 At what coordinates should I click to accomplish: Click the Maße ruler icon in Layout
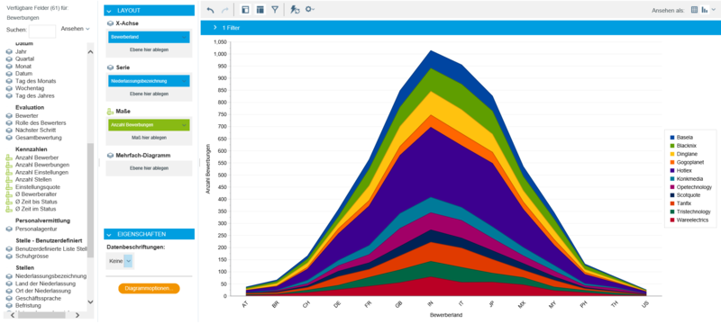(110, 112)
